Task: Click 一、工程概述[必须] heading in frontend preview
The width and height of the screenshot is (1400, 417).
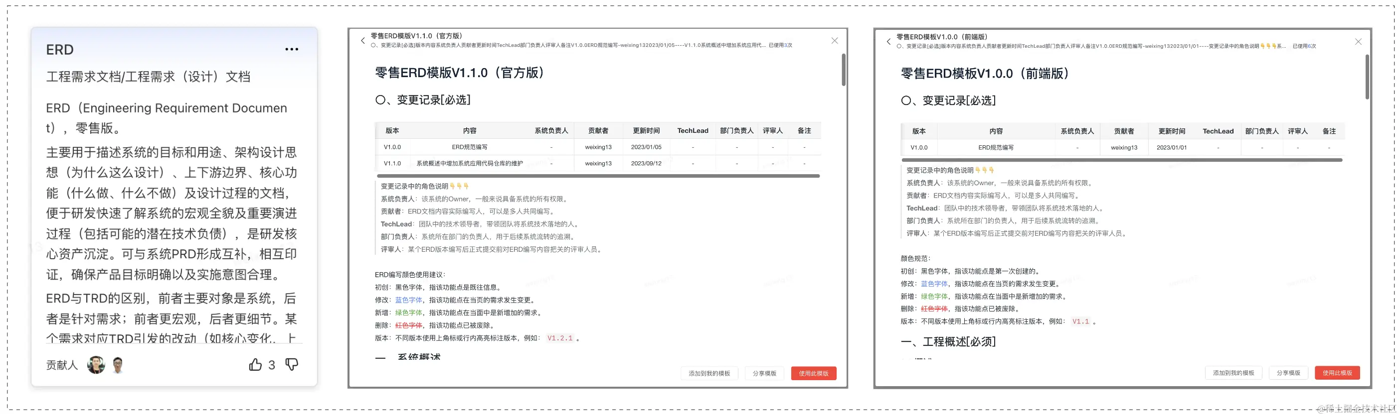Action: (948, 342)
